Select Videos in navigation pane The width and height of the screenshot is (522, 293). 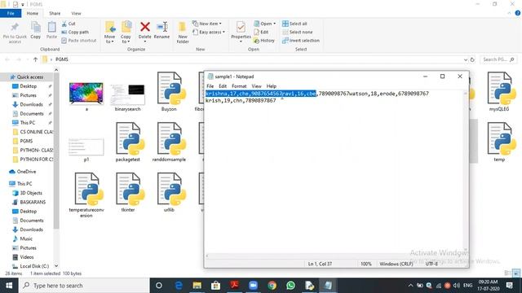[27, 257]
